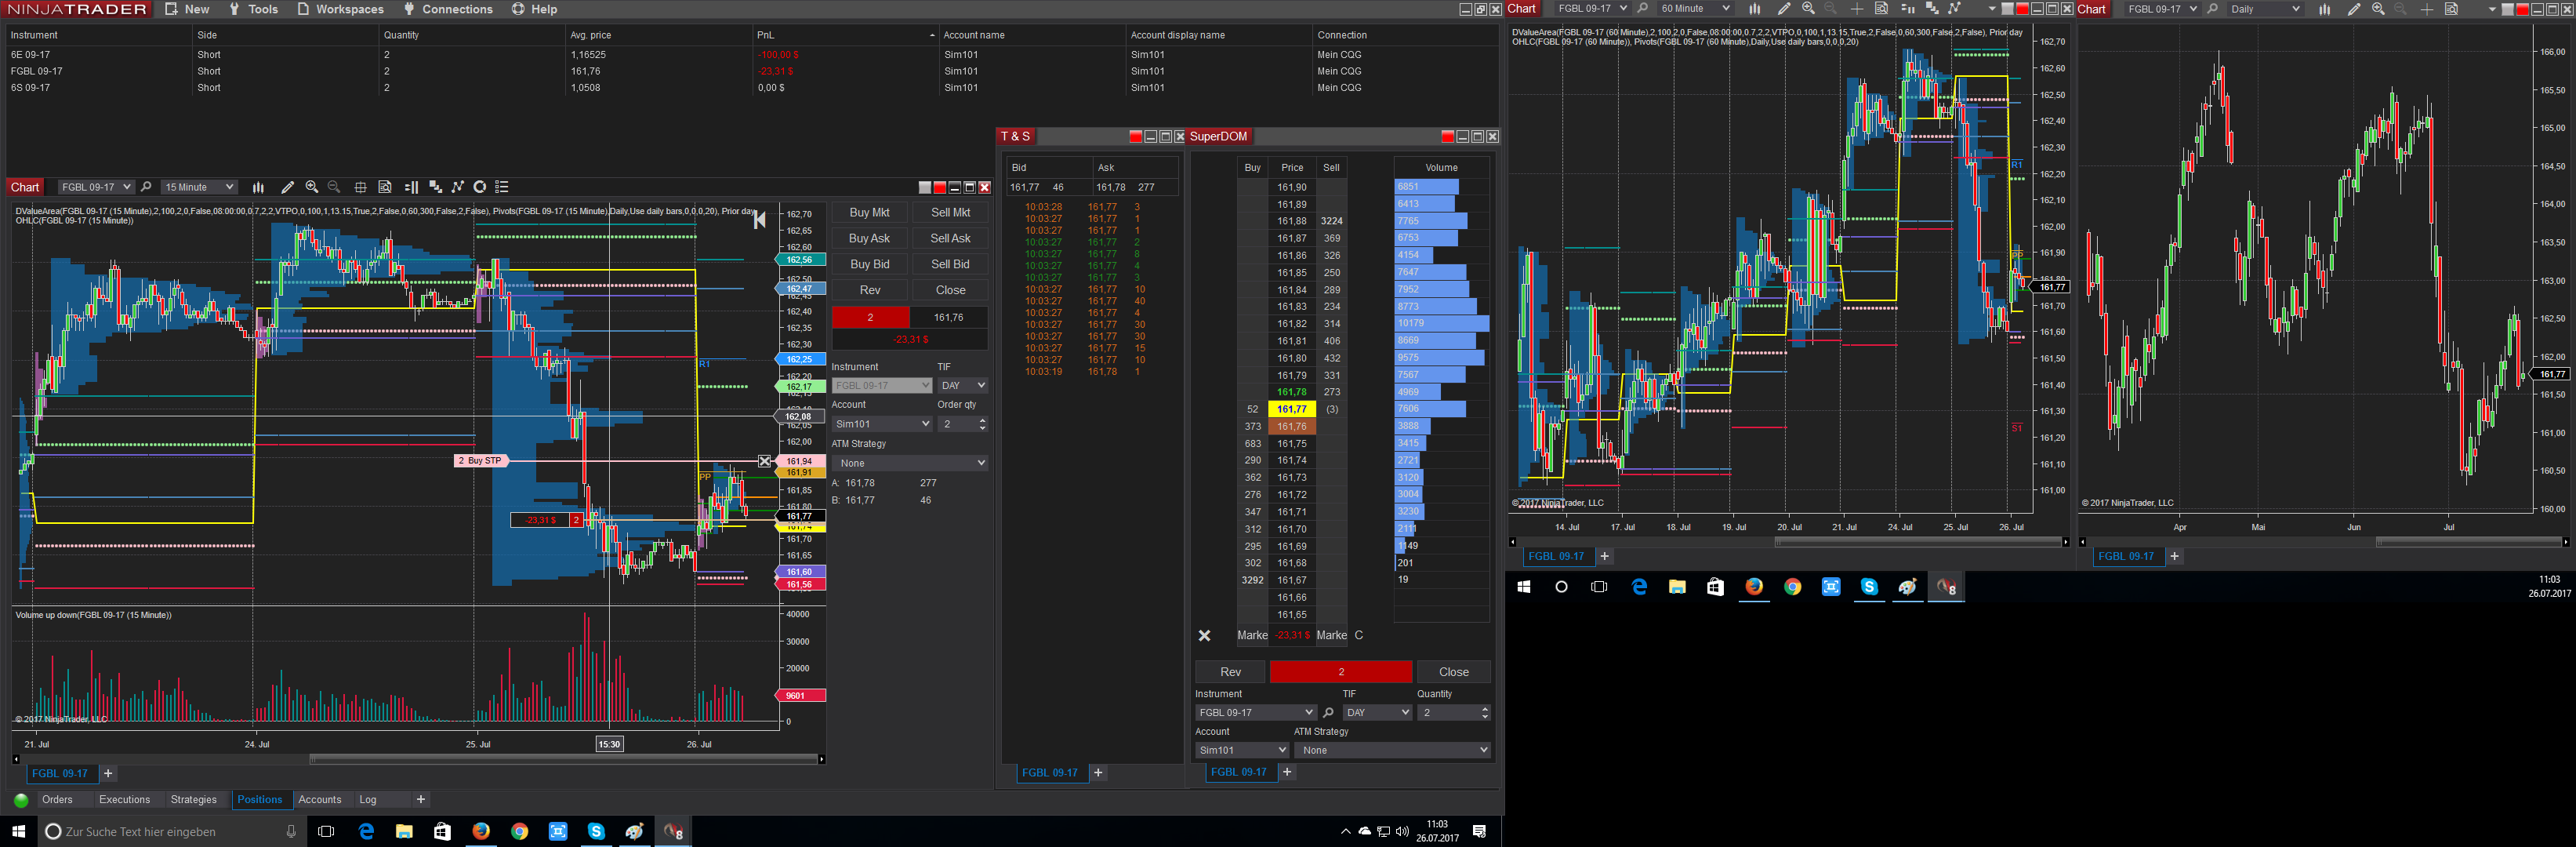
Task: Zoom in on the Daily chart
Action: coord(2378,9)
